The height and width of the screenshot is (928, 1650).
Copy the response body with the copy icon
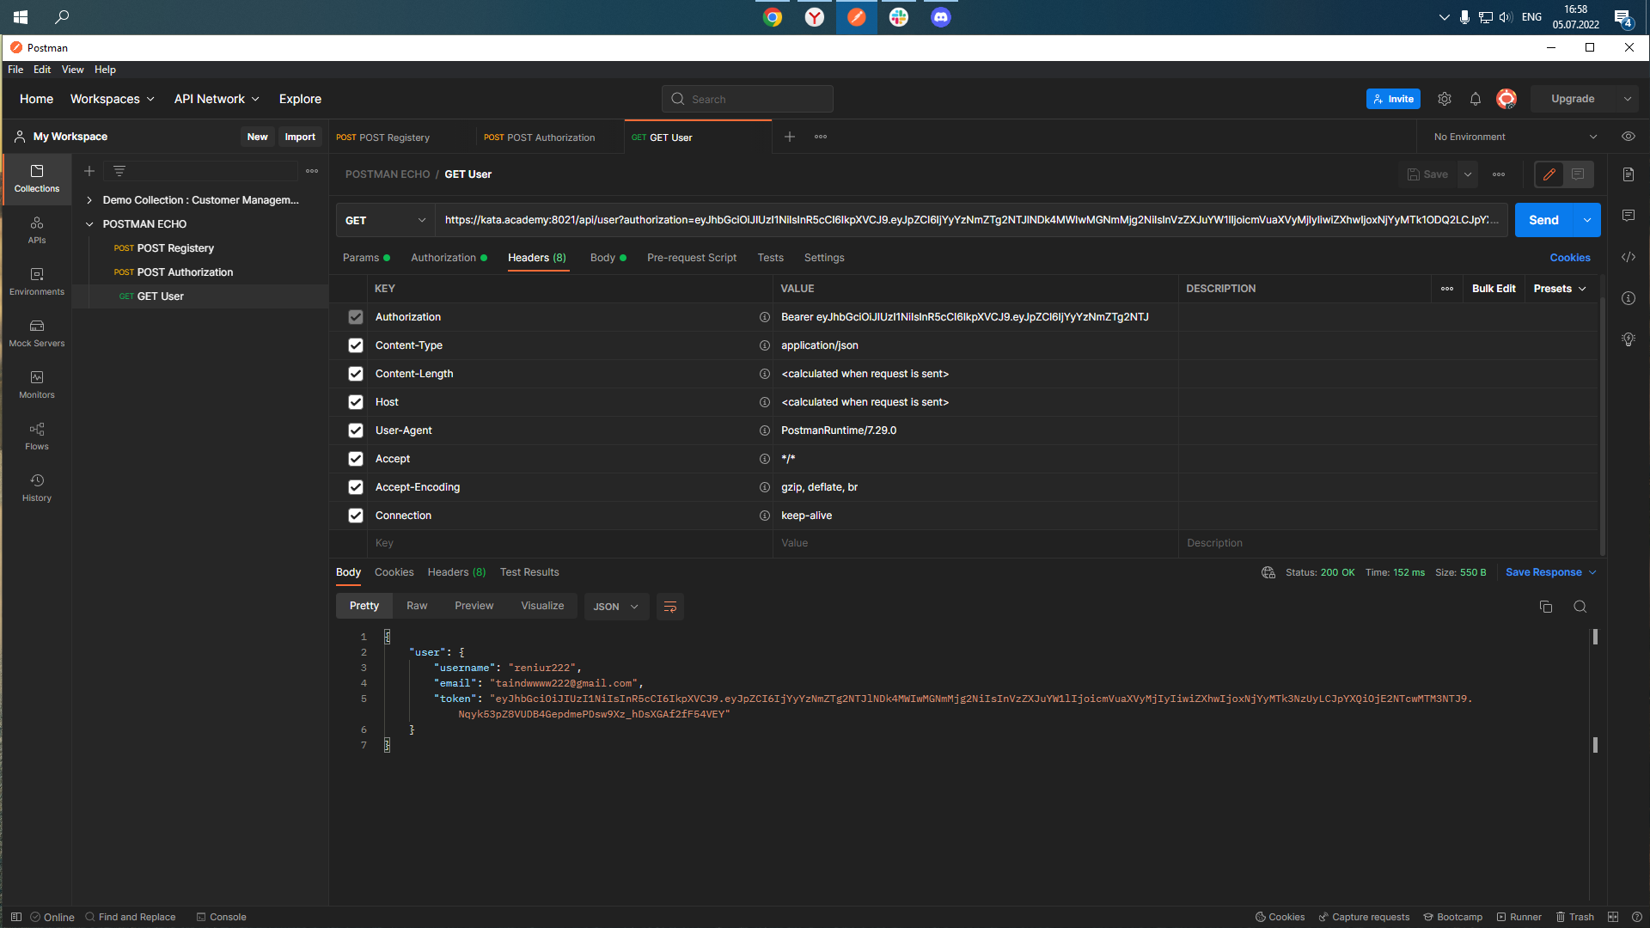pyautogui.click(x=1545, y=606)
